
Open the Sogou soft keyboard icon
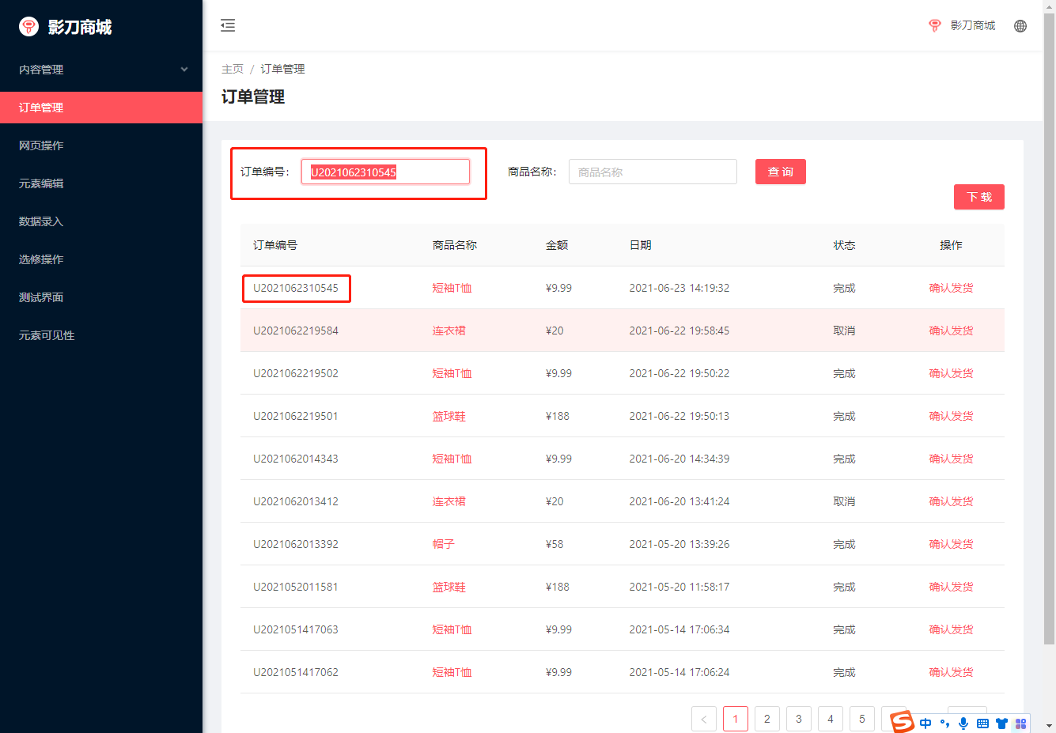point(982,724)
